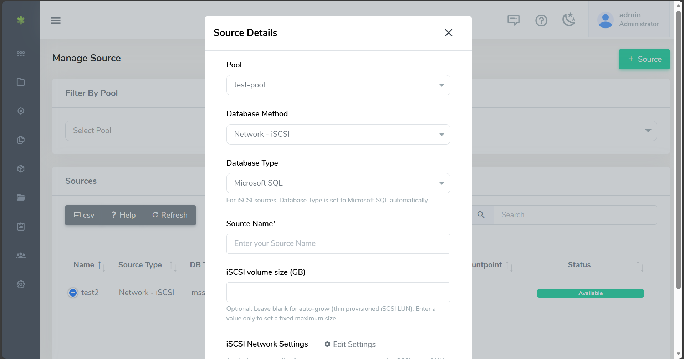Open the settings gear sidebar icon
This screenshot has width=684, height=359.
21,284
